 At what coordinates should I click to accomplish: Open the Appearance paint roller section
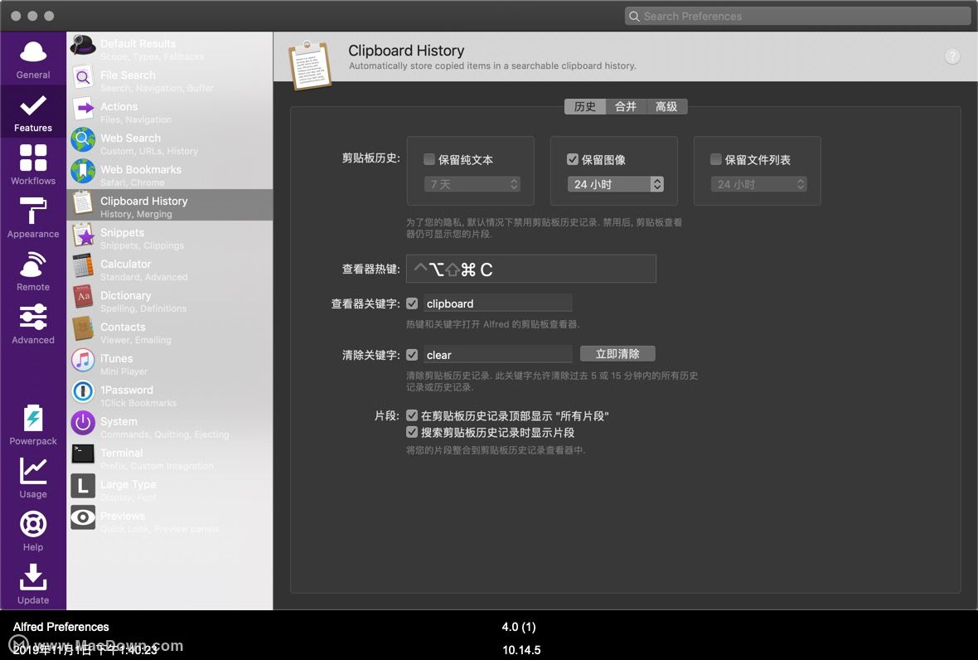point(33,218)
